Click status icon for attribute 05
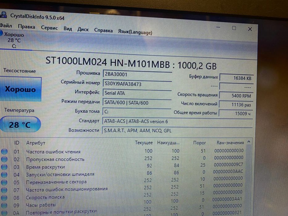 [4, 182]
